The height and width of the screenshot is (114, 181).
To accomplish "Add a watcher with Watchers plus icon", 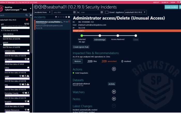I will coord(114,92).
